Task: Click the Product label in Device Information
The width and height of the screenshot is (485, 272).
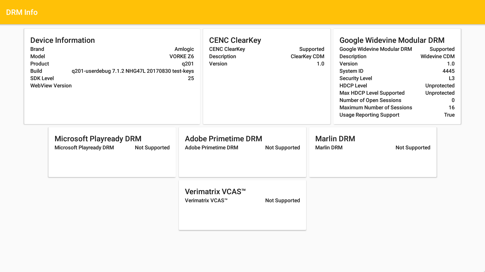Action: tap(40, 64)
